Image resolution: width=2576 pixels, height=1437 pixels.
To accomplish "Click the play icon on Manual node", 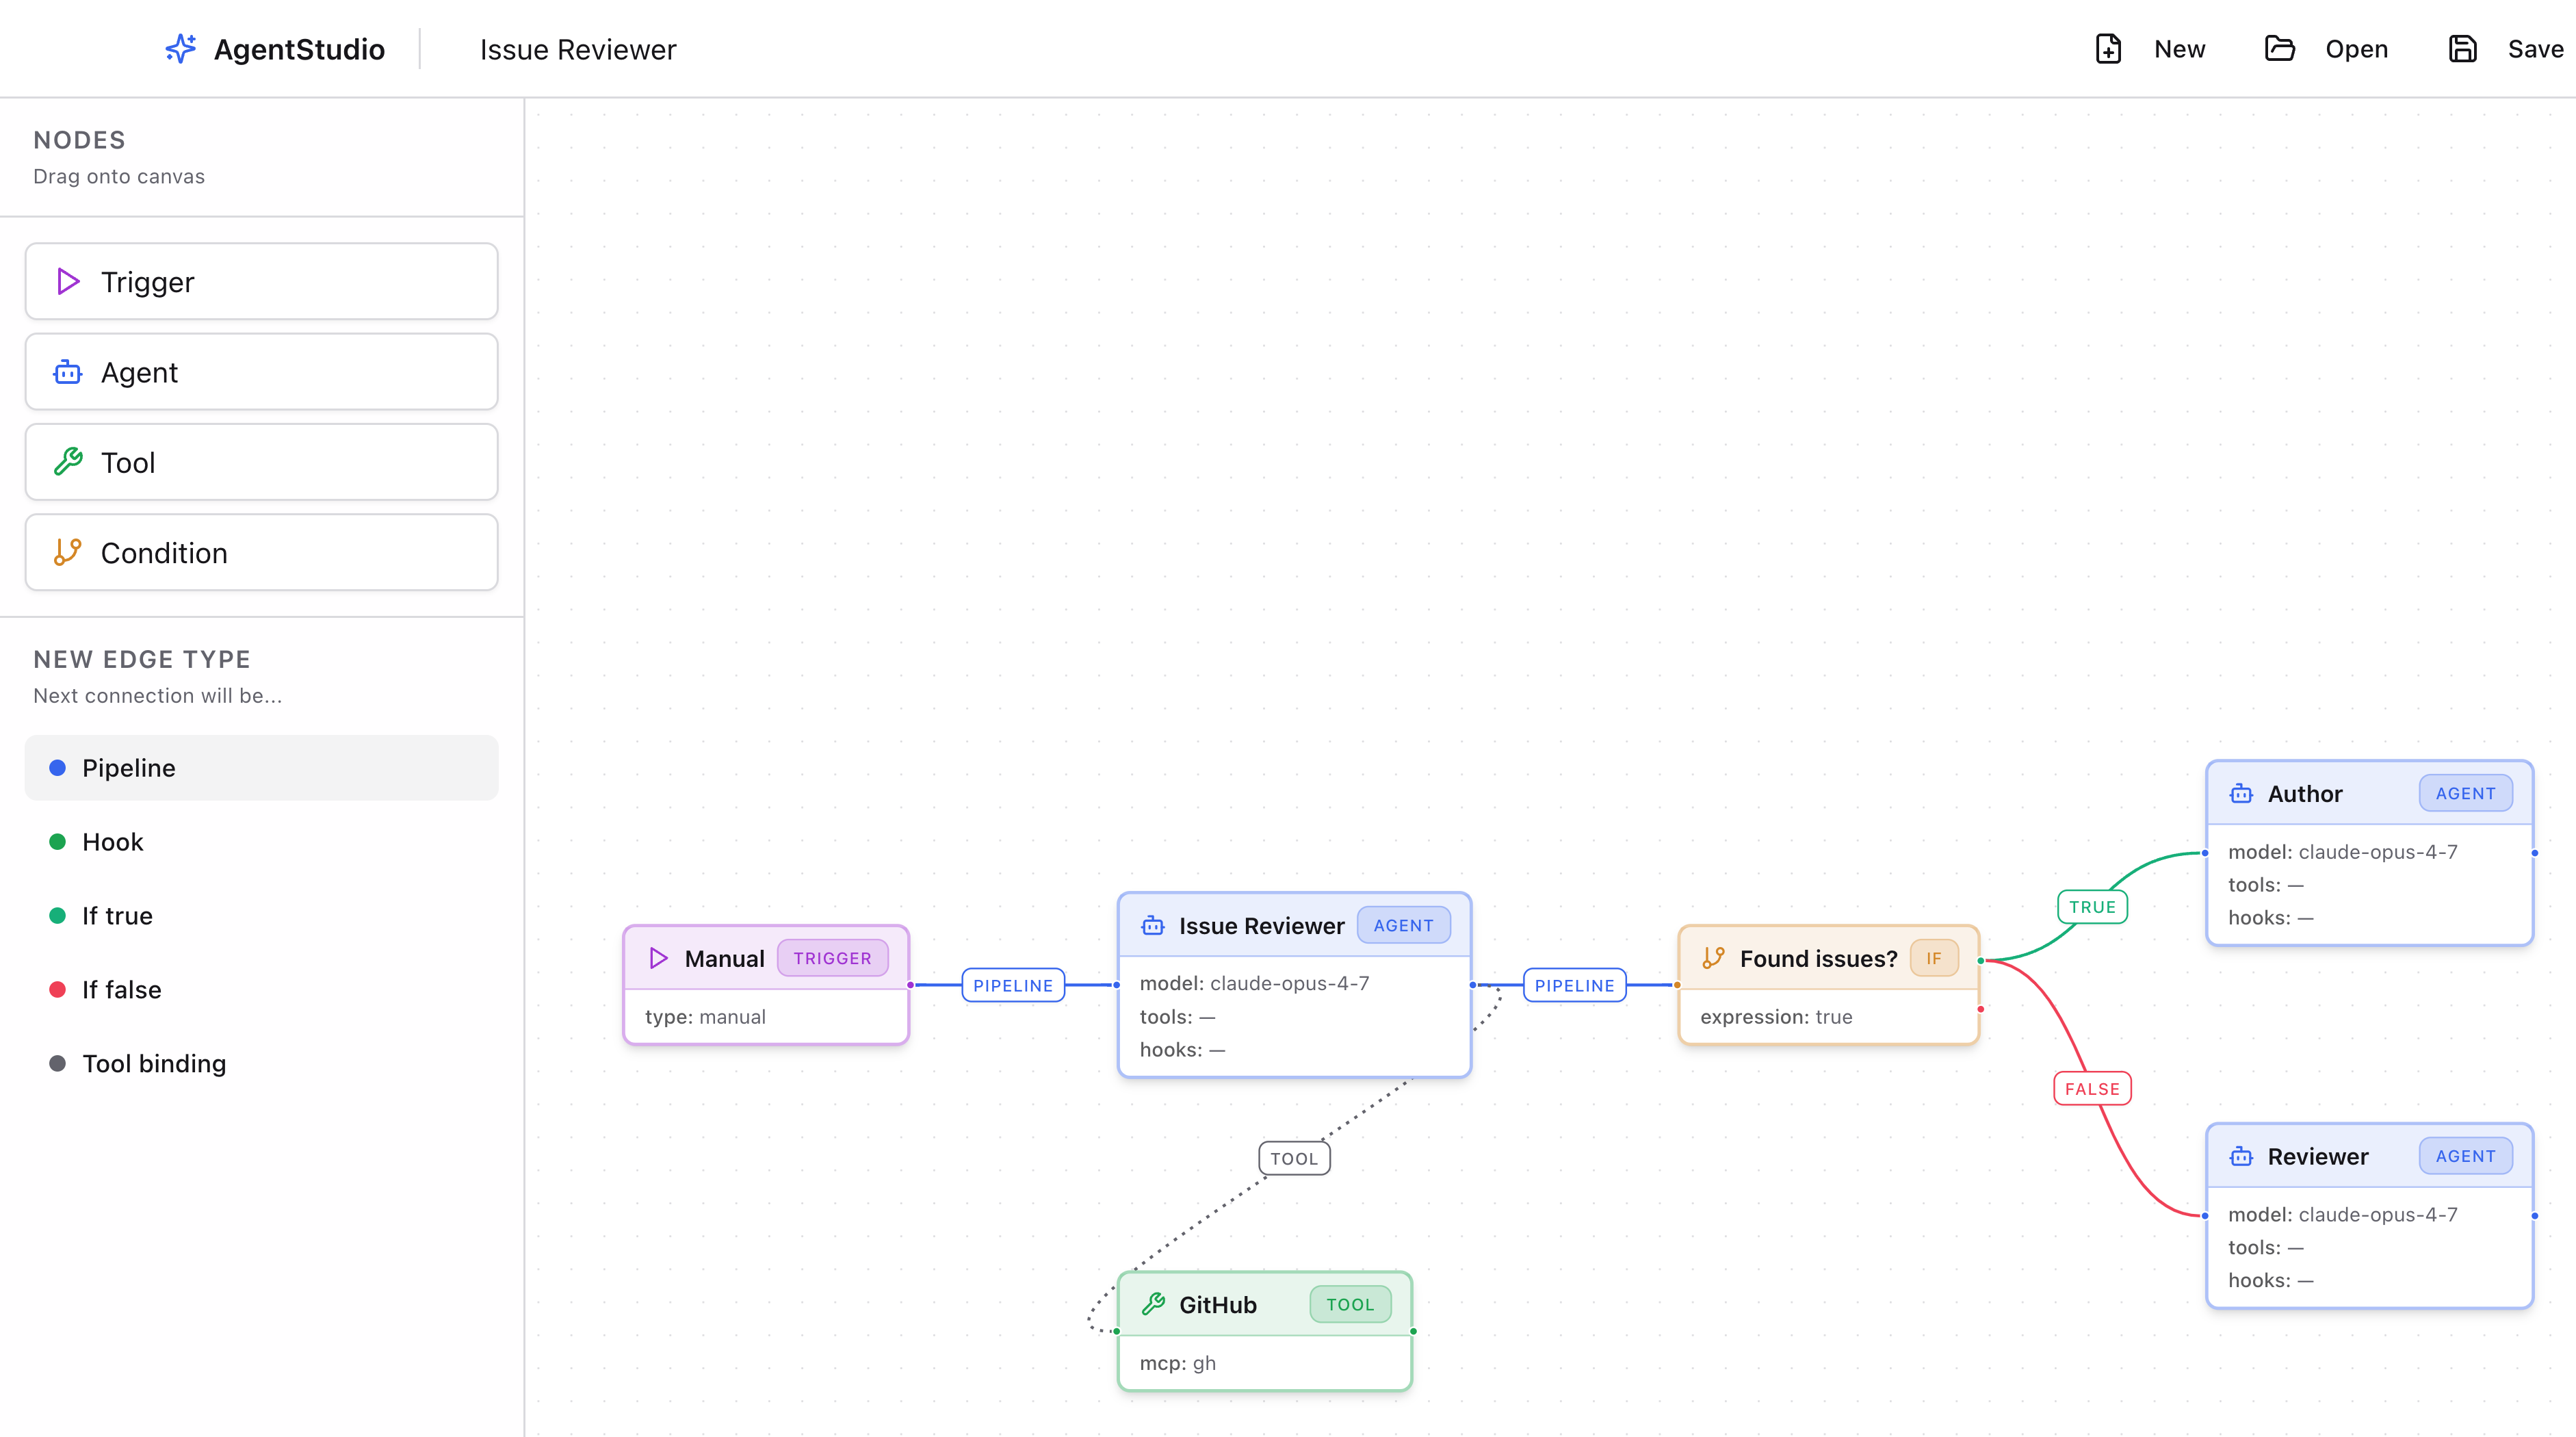I will point(658,958).
